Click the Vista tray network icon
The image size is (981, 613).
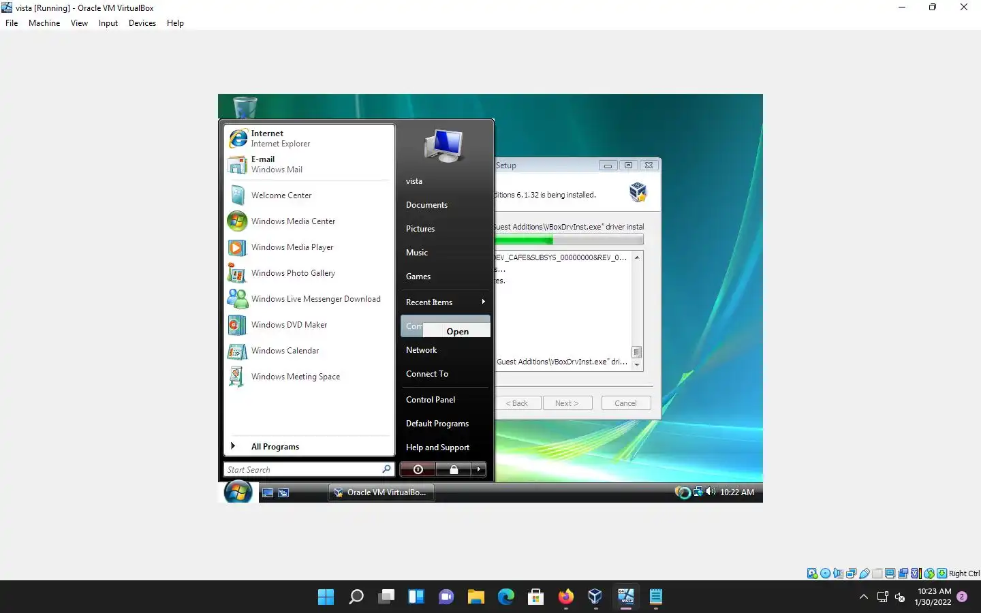(x=698, y=492)
